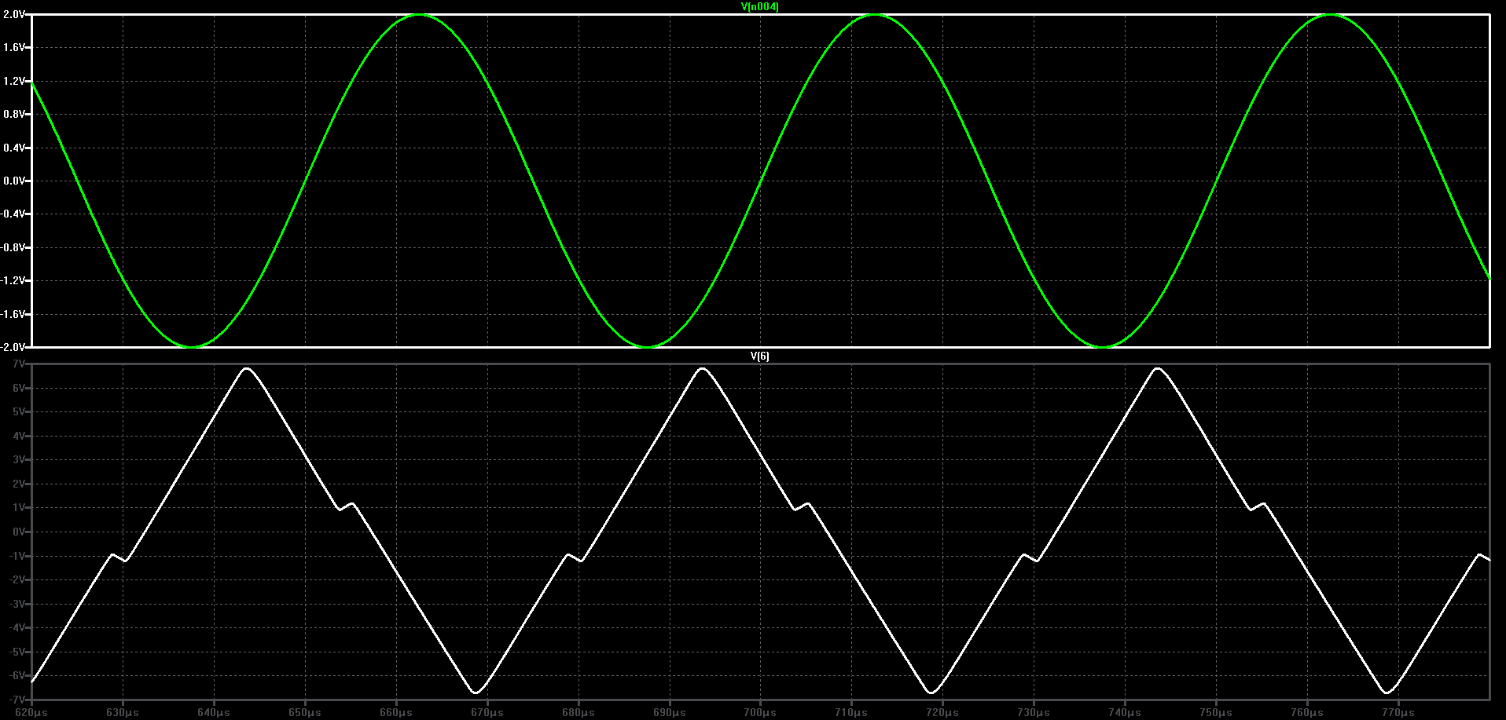
Task: Click the 760µs time label
Action: (1307, 713)
